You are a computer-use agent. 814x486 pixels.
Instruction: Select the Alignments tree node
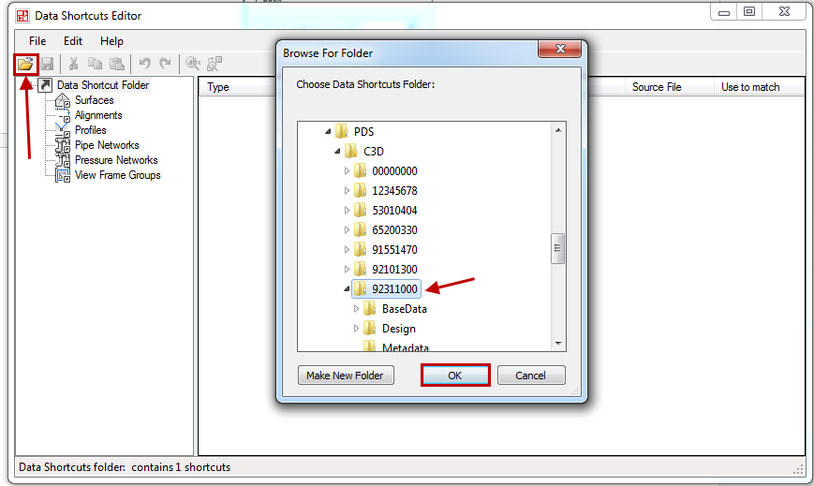(x=98, y=115)
